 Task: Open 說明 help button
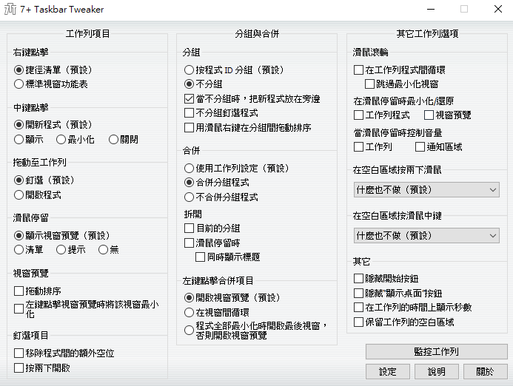pyautogui.click(x=437, y=372)
